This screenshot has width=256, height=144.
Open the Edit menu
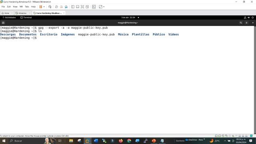pos(9,7)
